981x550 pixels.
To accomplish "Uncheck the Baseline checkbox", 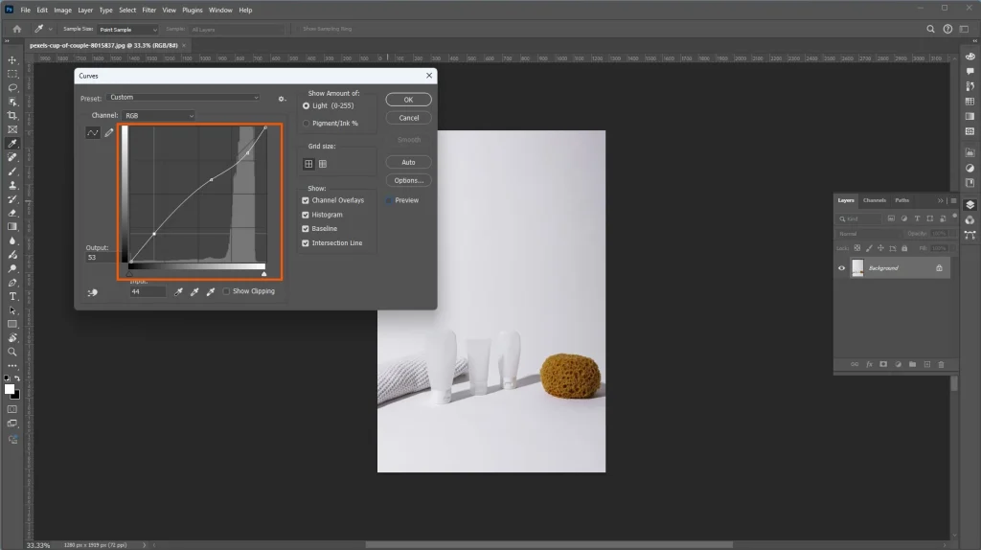I will (306, 228).
